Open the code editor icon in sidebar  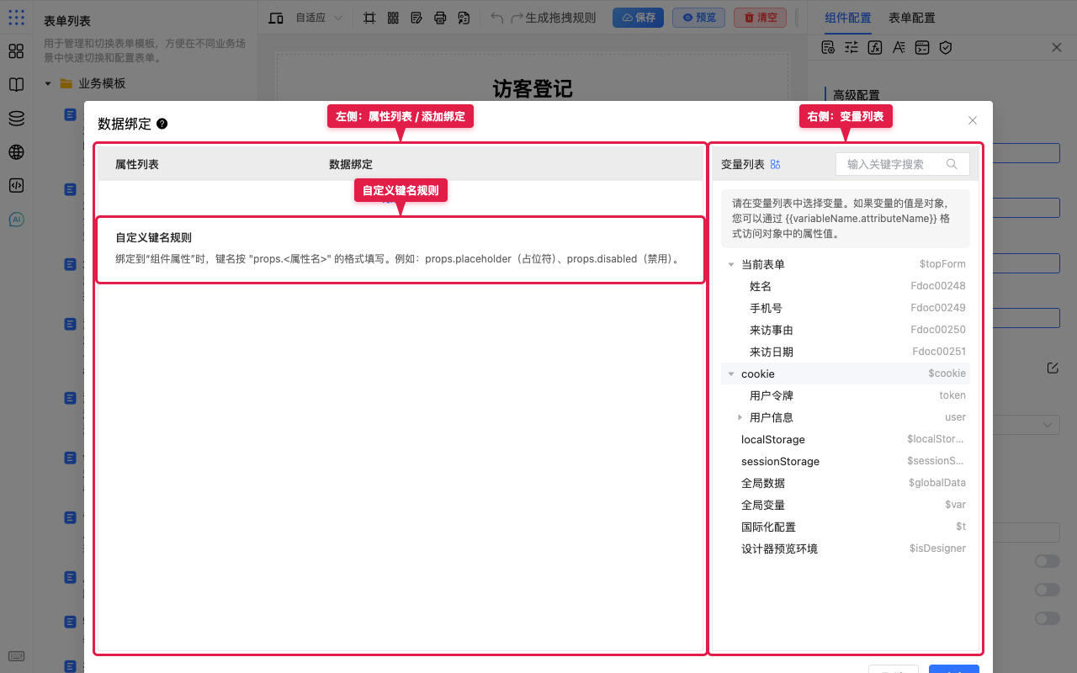pos(16,186)
